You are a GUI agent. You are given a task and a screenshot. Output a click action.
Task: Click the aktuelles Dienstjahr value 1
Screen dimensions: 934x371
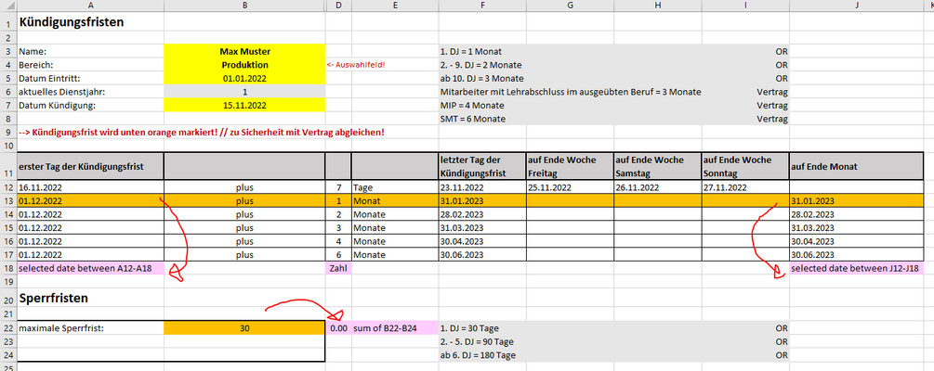point(244,92)
